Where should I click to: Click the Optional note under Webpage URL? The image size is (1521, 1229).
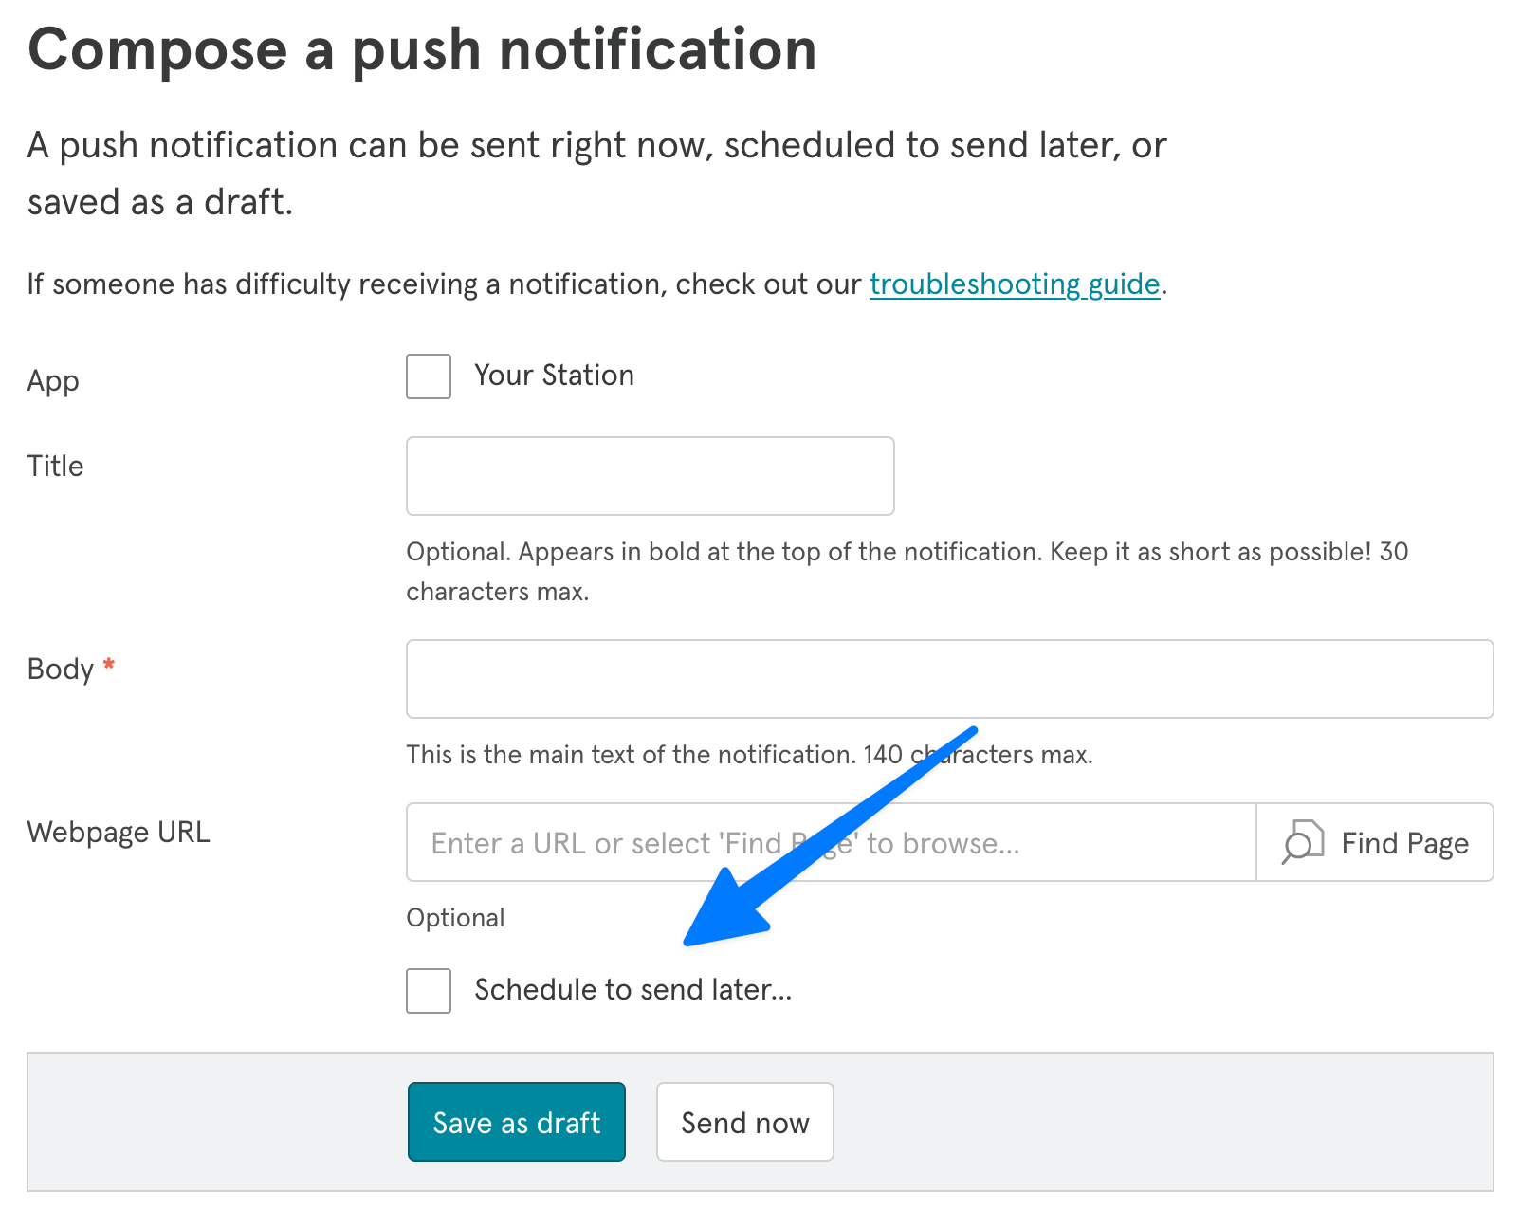pos(455,917)
